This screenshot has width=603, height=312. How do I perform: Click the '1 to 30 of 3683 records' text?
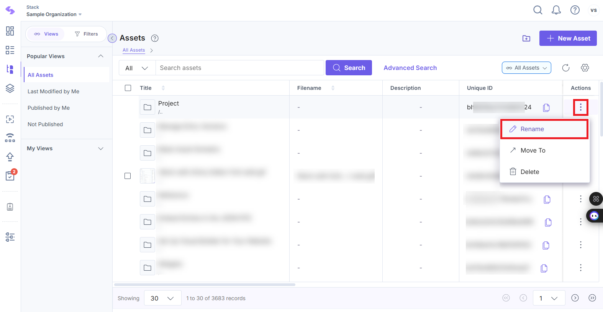click(x=216, y=298)
